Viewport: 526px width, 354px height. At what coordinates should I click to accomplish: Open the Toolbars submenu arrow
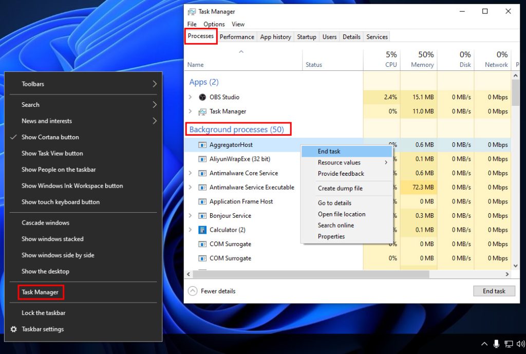click(154, 84)
